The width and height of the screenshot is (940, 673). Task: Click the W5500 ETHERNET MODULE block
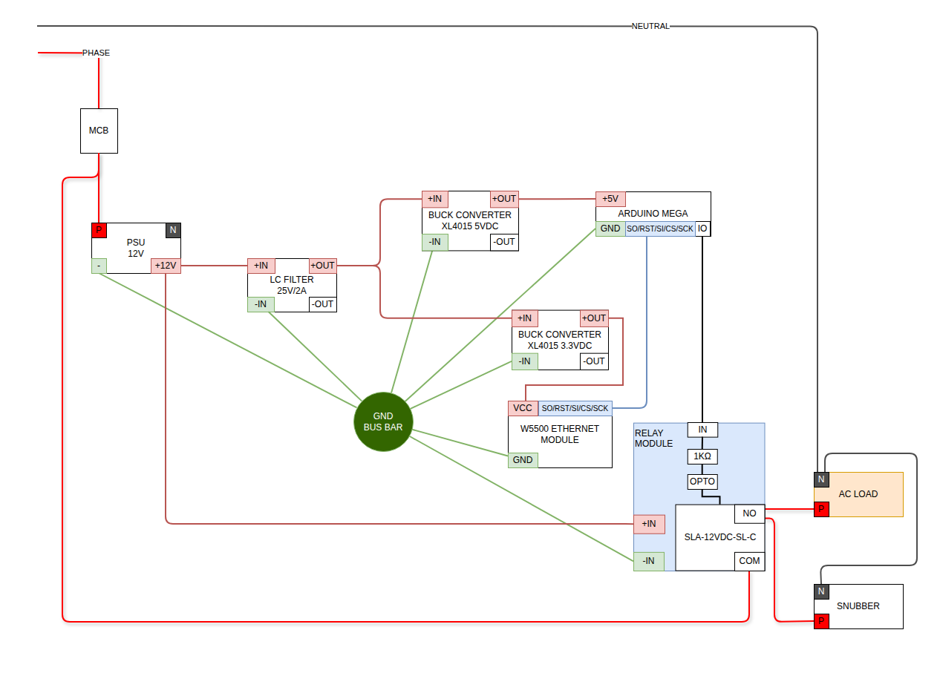tap(560, 434)
